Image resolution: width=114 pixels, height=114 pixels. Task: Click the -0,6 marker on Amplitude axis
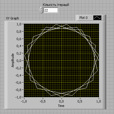18,82
